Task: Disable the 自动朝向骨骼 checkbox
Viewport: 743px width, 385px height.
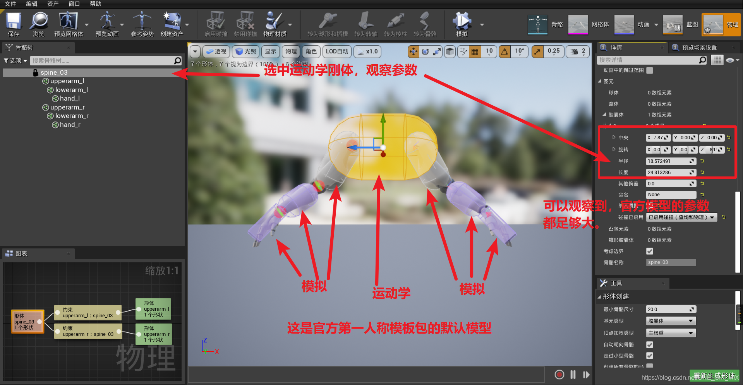Action: [x=649, y=344]
